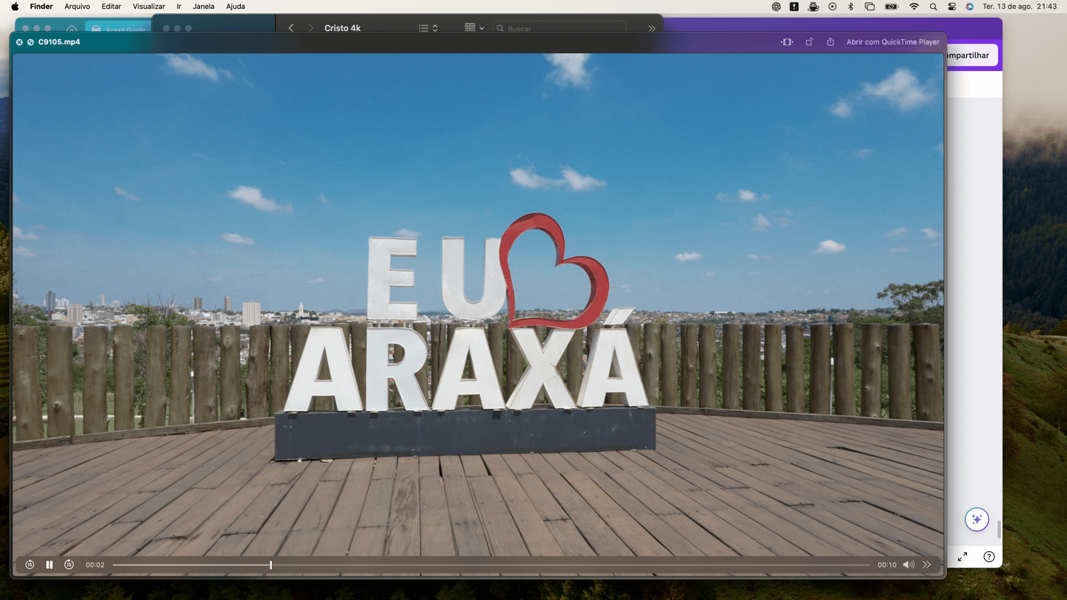Open the Janela menu
This screenshot has width=1067, height=600.
[x=204, y=7]
